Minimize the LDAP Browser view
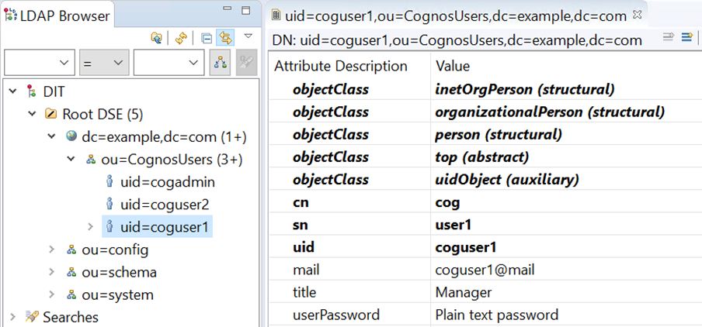The width and height of the screenshot is (702, 327). coord(228,9)
